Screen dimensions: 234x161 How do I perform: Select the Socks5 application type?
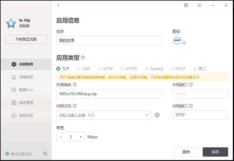154,69
